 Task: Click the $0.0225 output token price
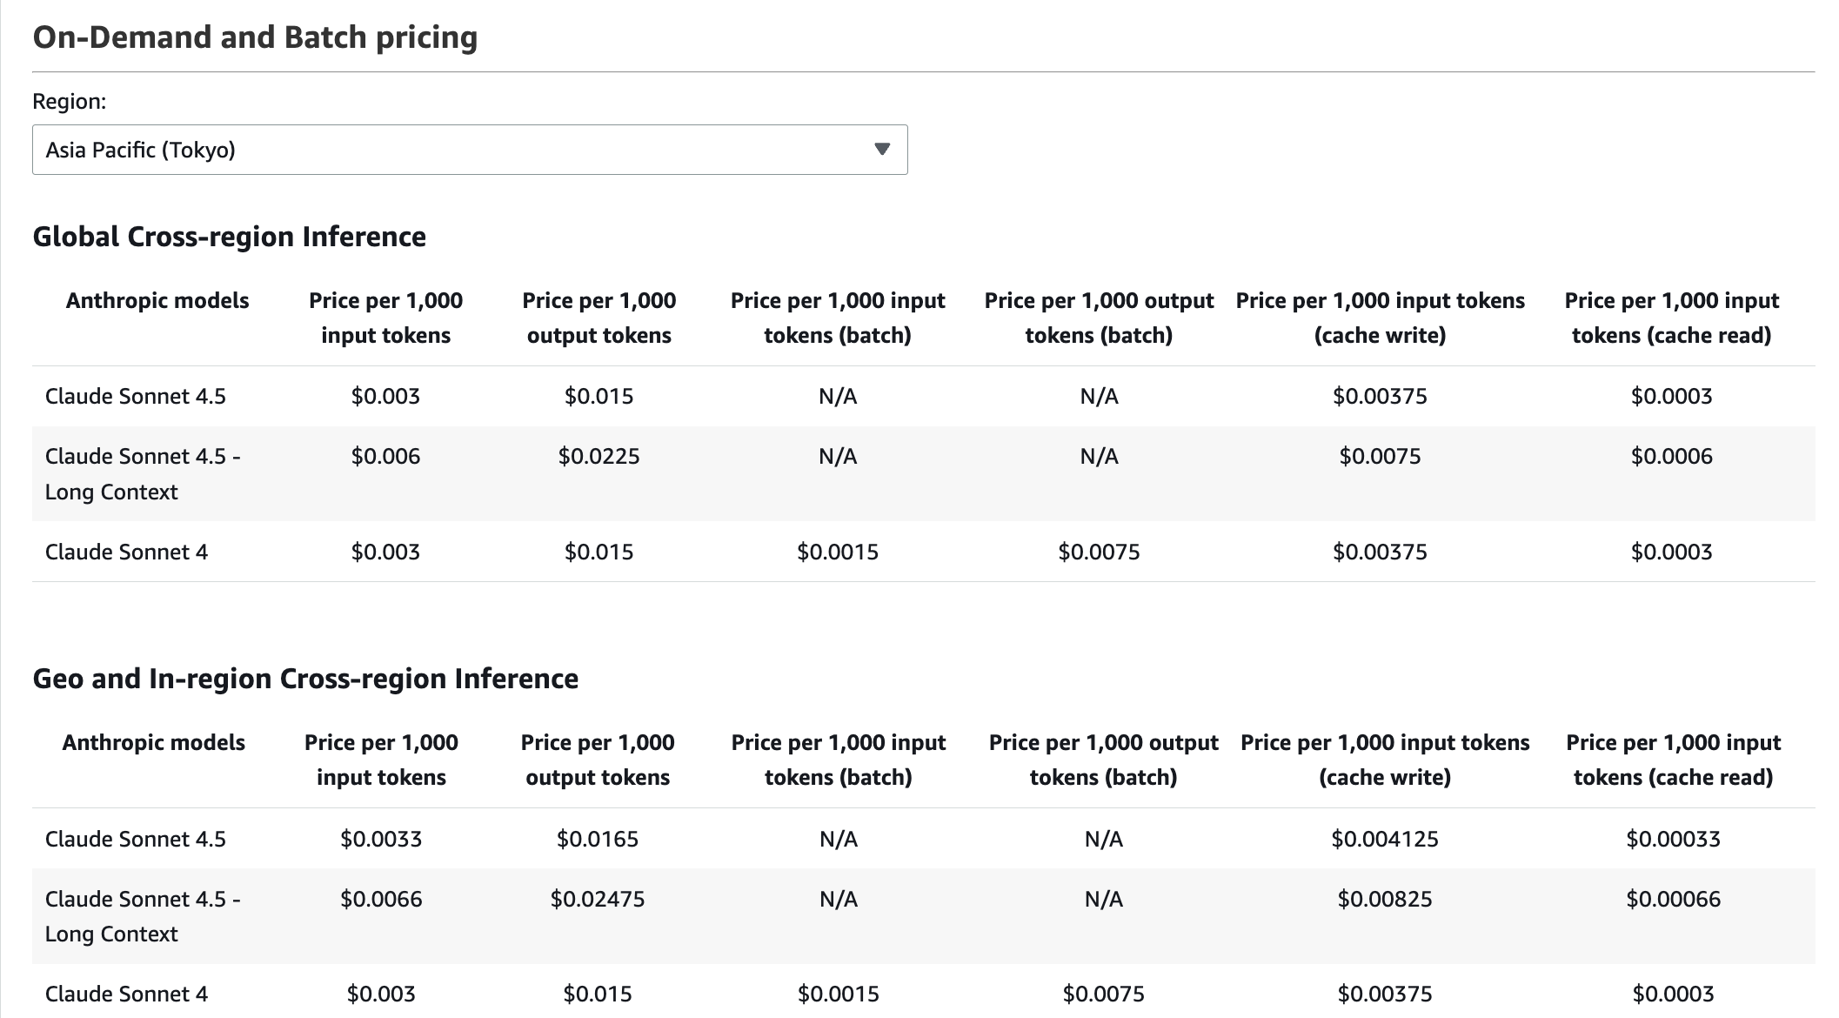(599, 456)
